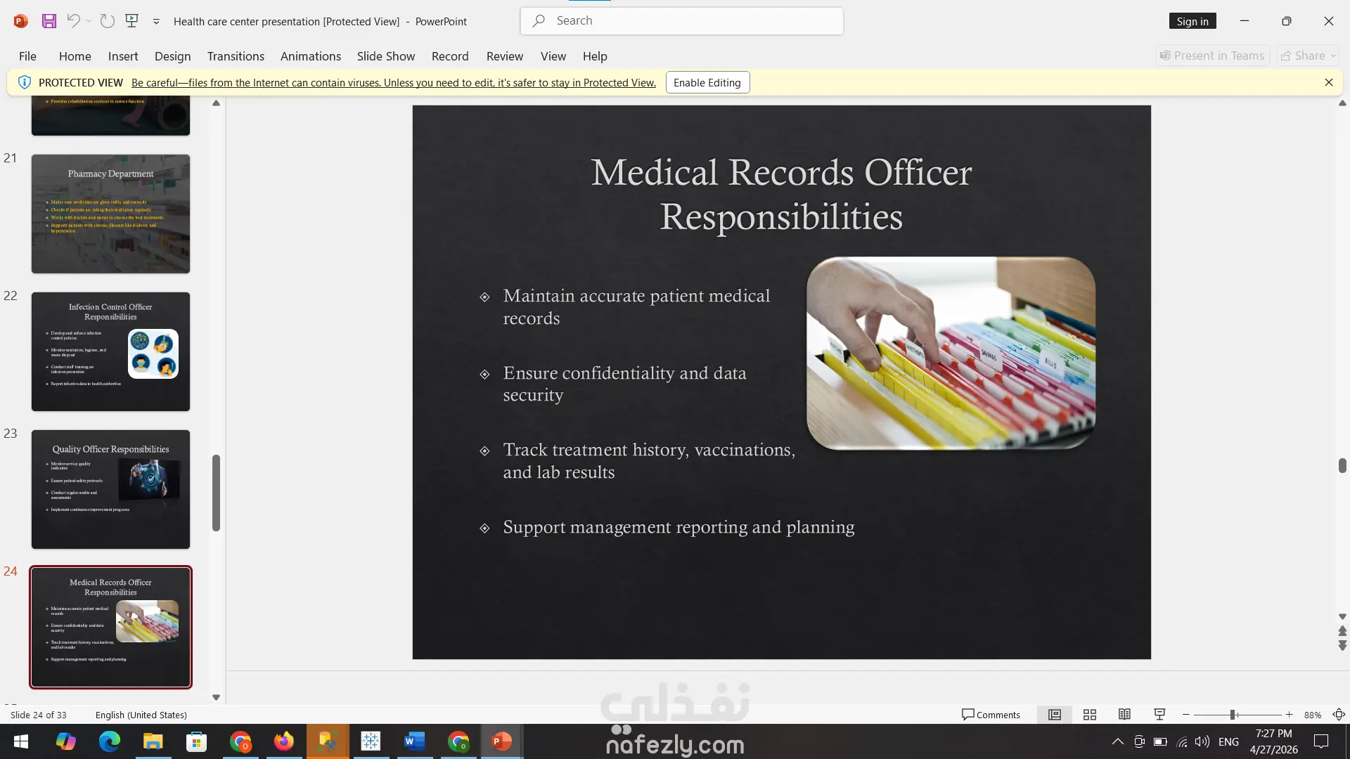Save the presentation using the Save icon

pos(49,21)
